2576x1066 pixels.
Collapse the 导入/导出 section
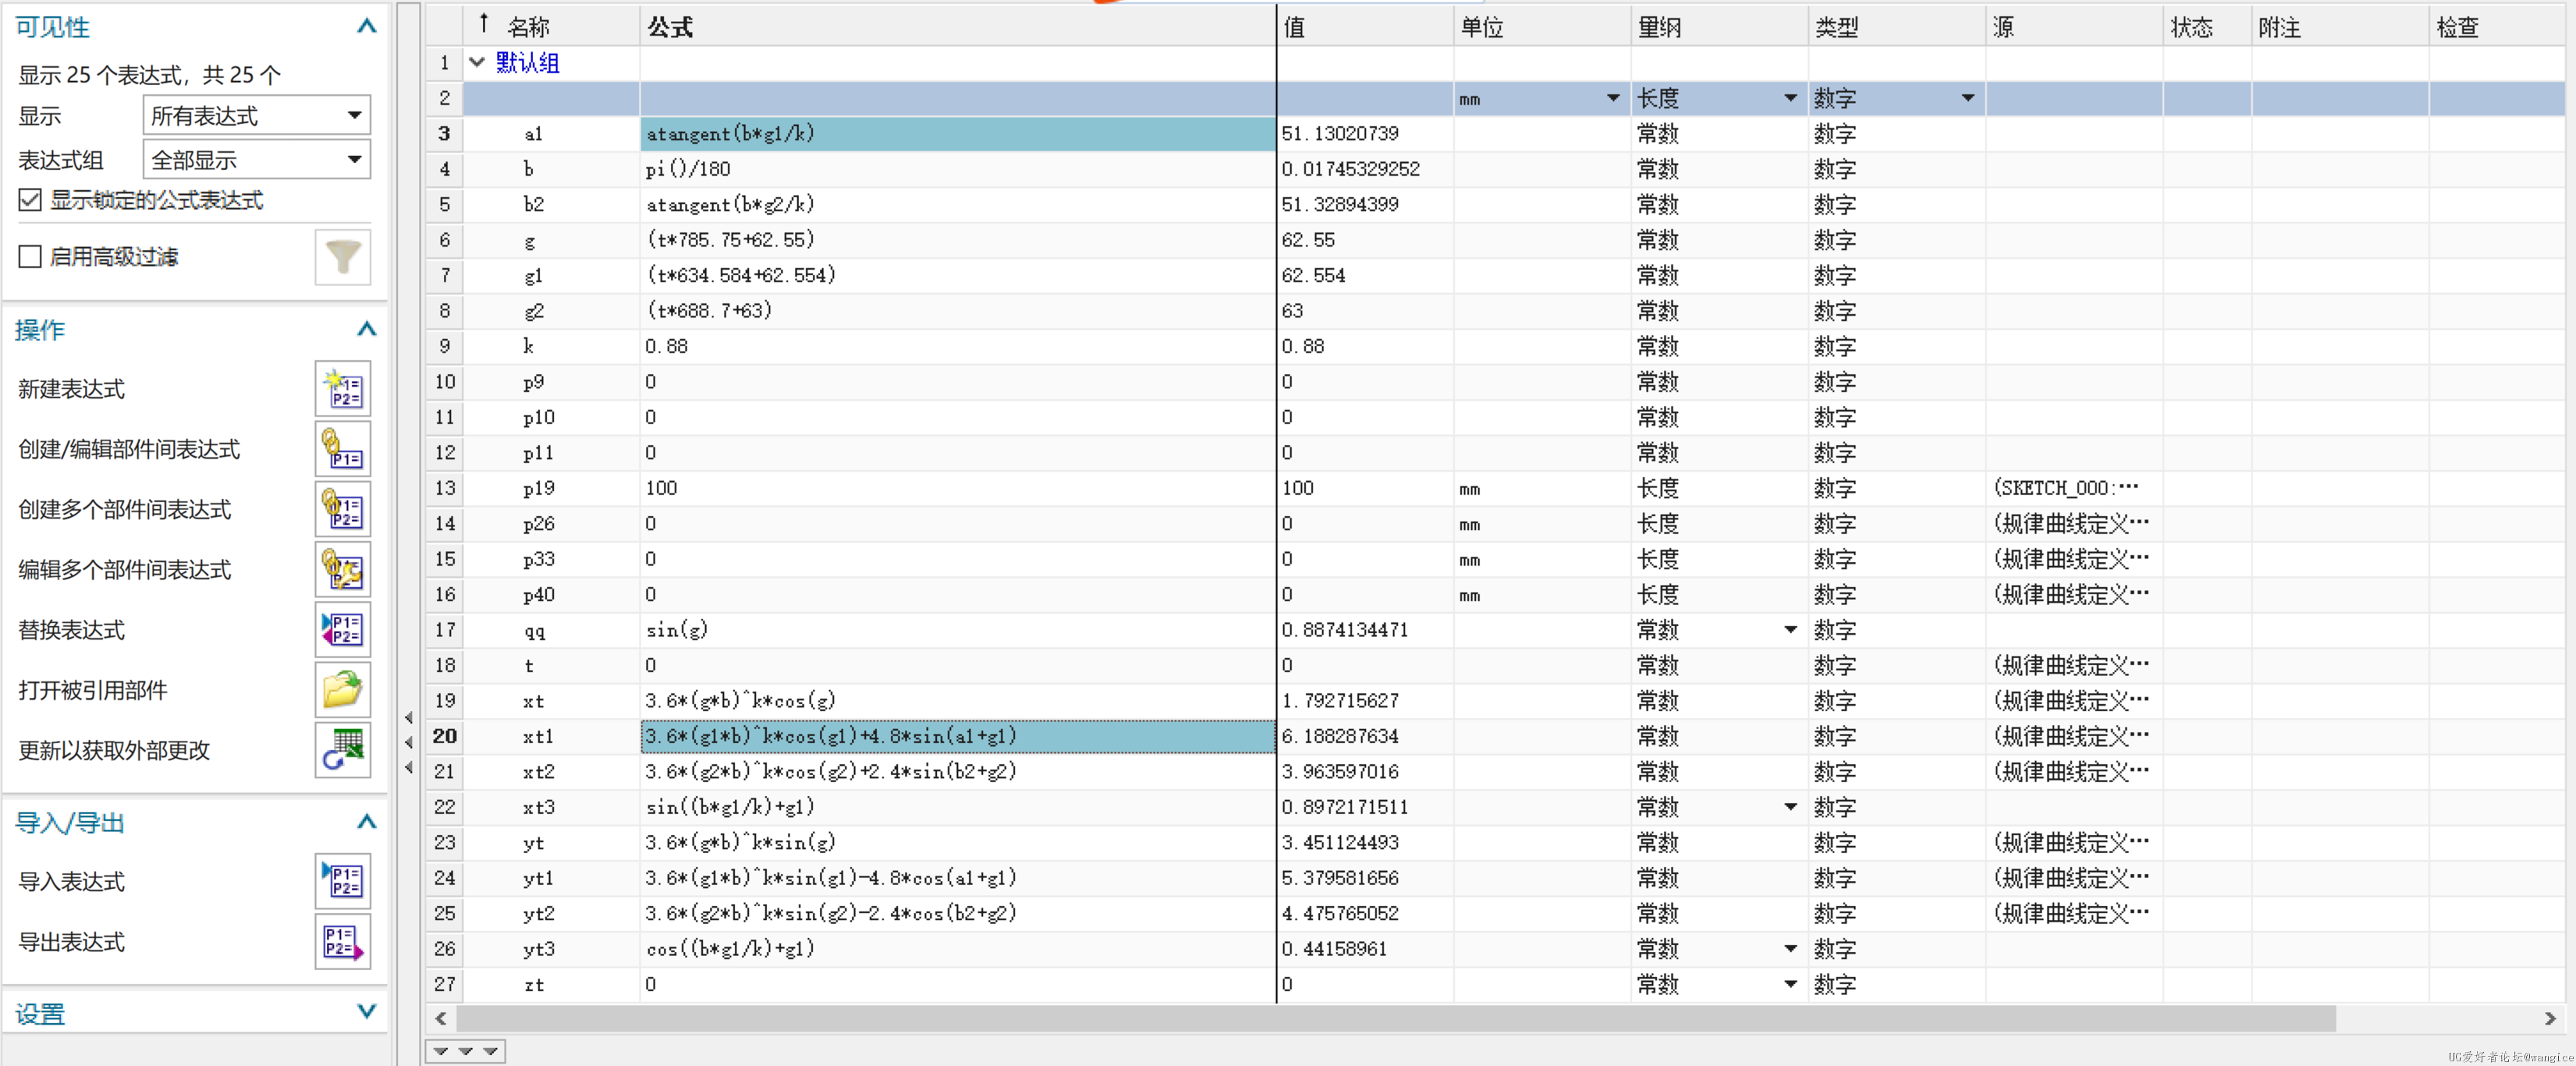pos(366,822)
